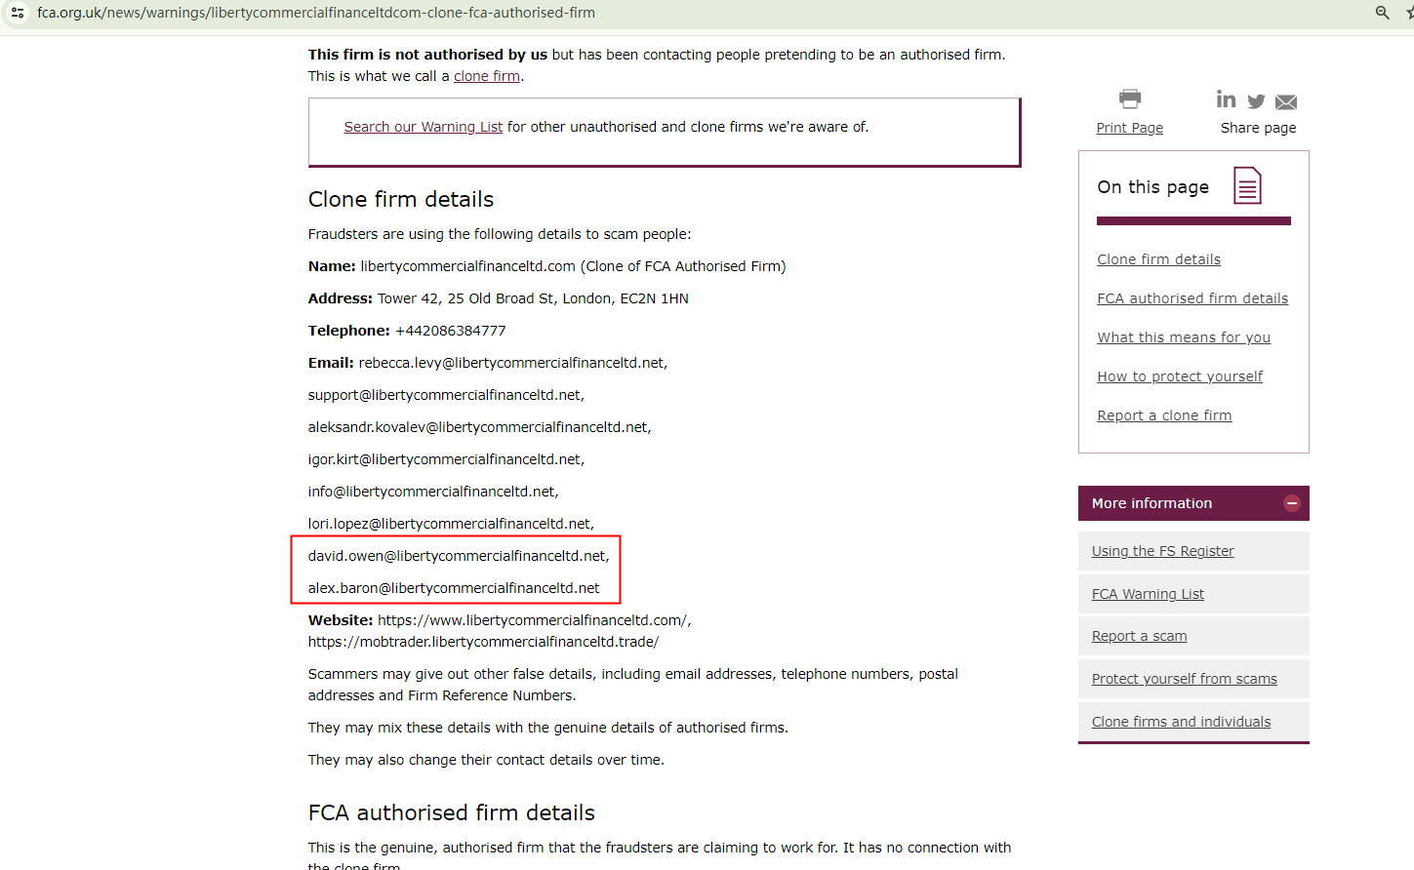Open site information icon in address bar
Viewport: 1414px width, 870px height.
point(18,13)
